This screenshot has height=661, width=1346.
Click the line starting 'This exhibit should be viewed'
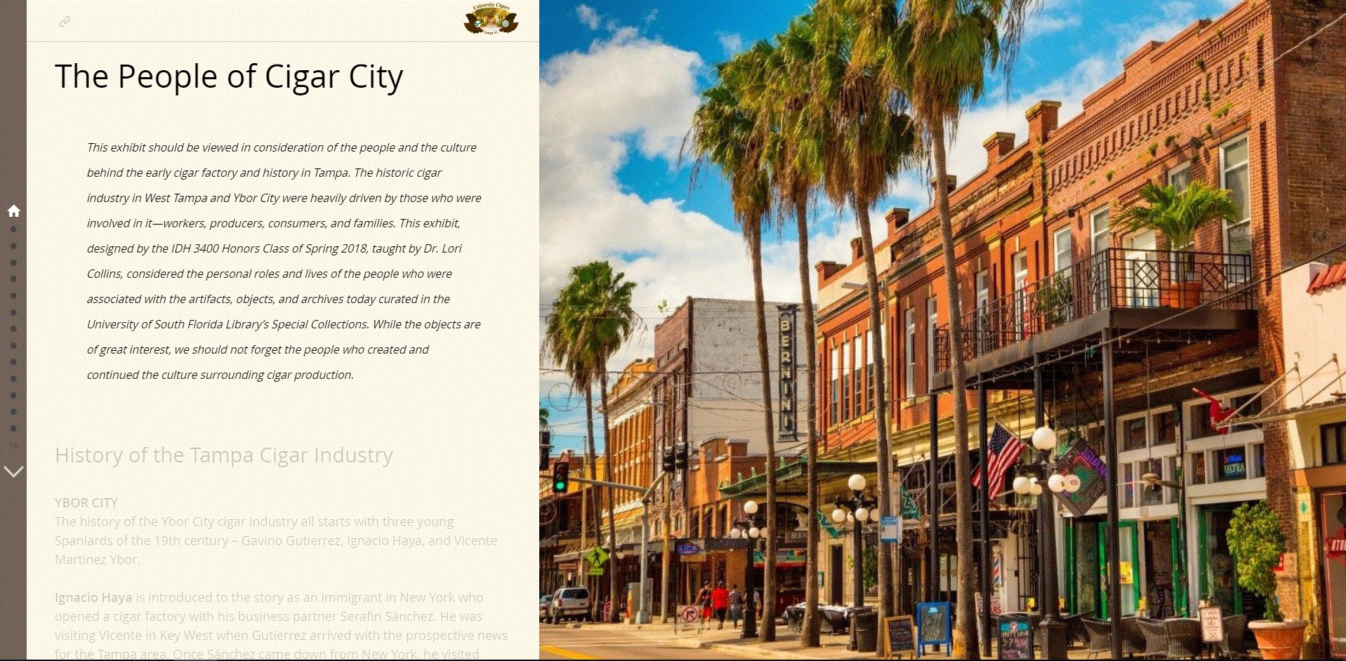point(282,147)
